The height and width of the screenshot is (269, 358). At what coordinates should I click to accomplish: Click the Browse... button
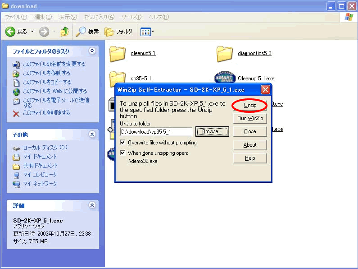212,131
